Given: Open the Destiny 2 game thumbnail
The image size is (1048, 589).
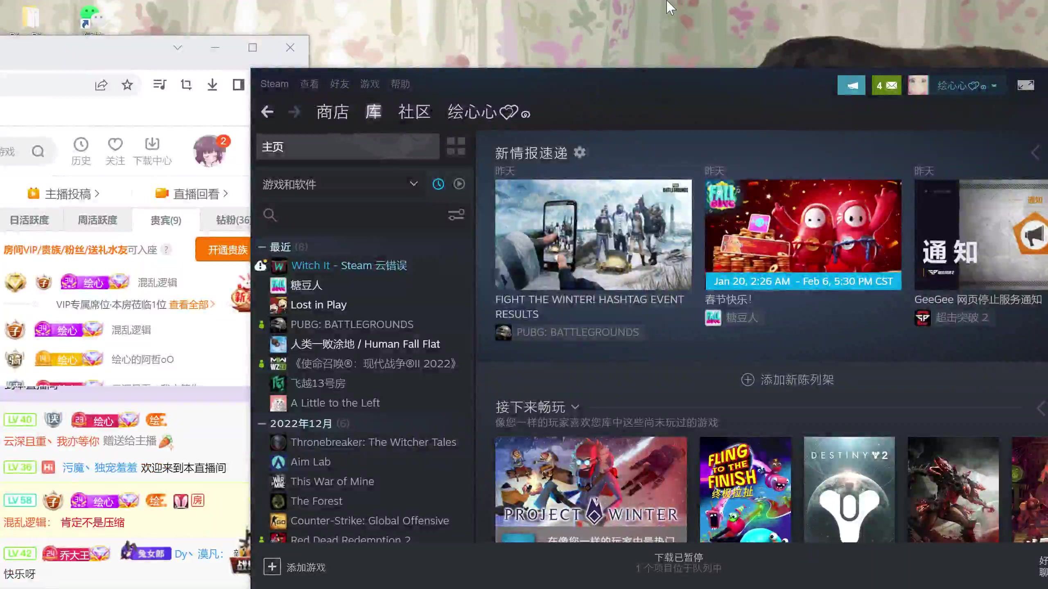Looking at the screenshot, I should pos(849,490).
